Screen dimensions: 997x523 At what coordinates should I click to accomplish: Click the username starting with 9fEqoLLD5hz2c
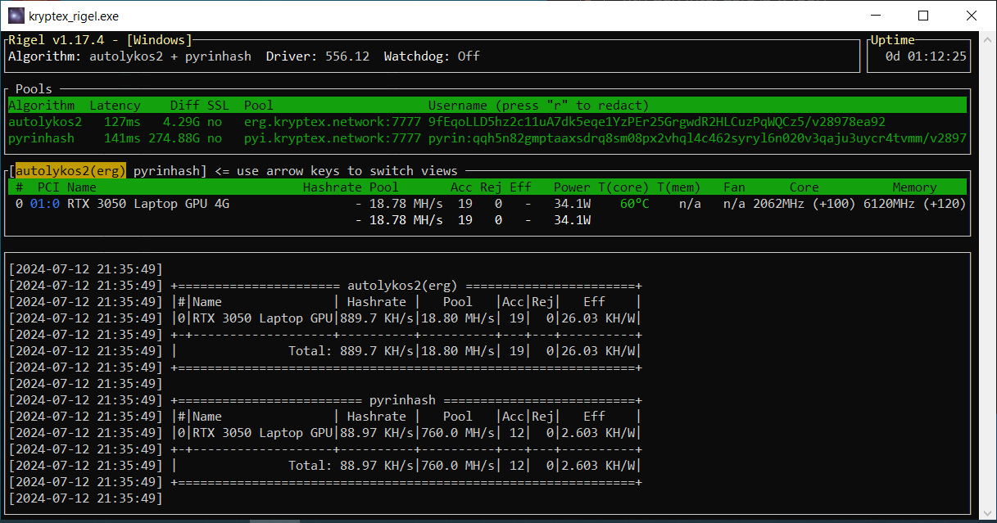tap(657, 121)
